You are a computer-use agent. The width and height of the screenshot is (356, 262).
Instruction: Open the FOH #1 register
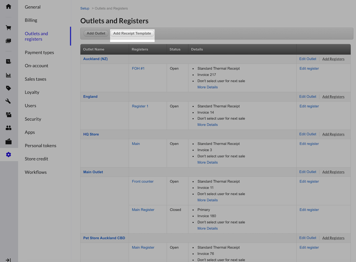click(x=138, y=68)
